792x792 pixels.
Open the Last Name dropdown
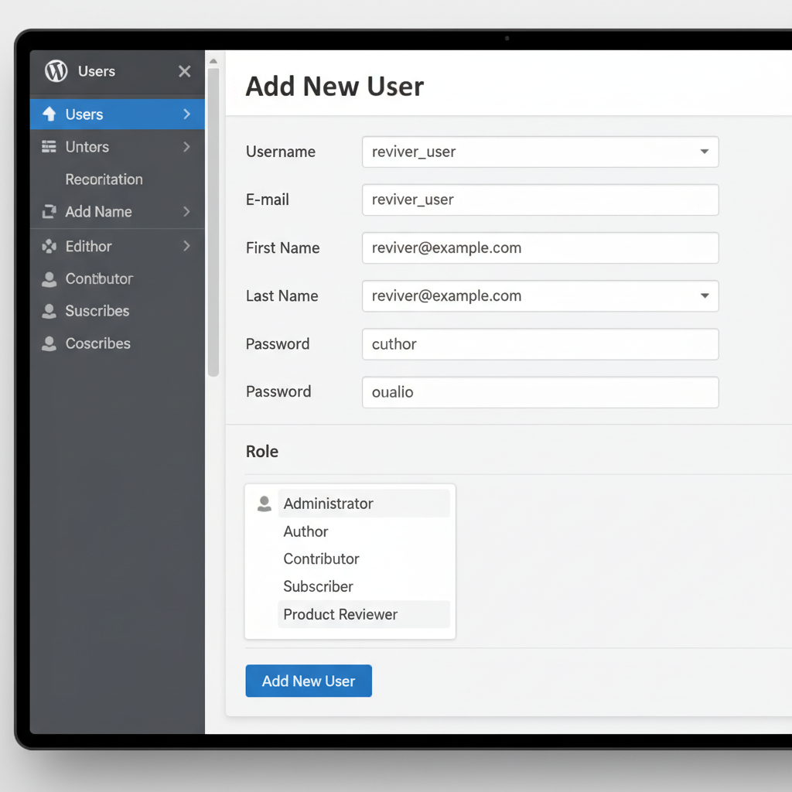(705, 295)
